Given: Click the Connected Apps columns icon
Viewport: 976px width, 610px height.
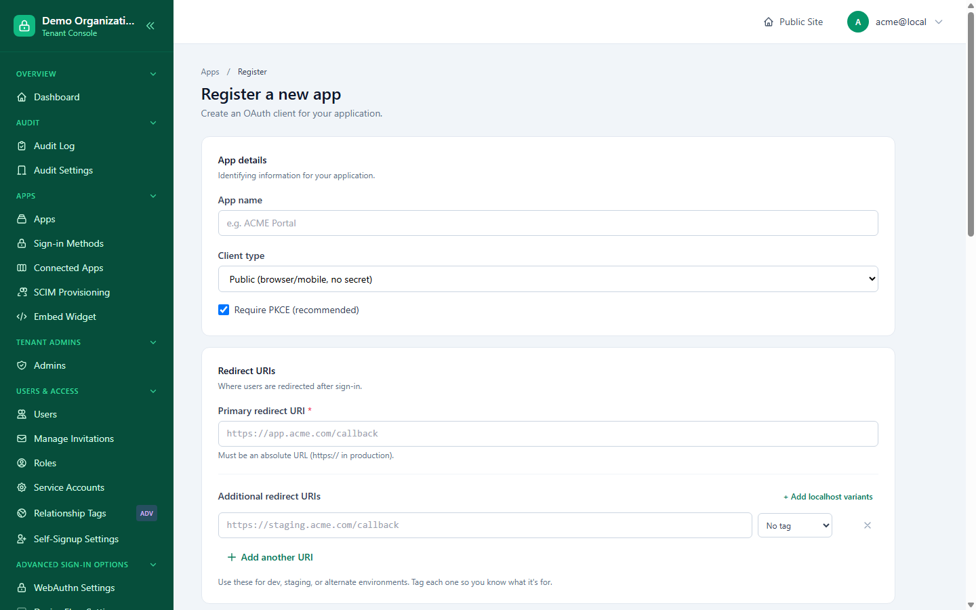Looking at the screenshot, I should (22, 268).
